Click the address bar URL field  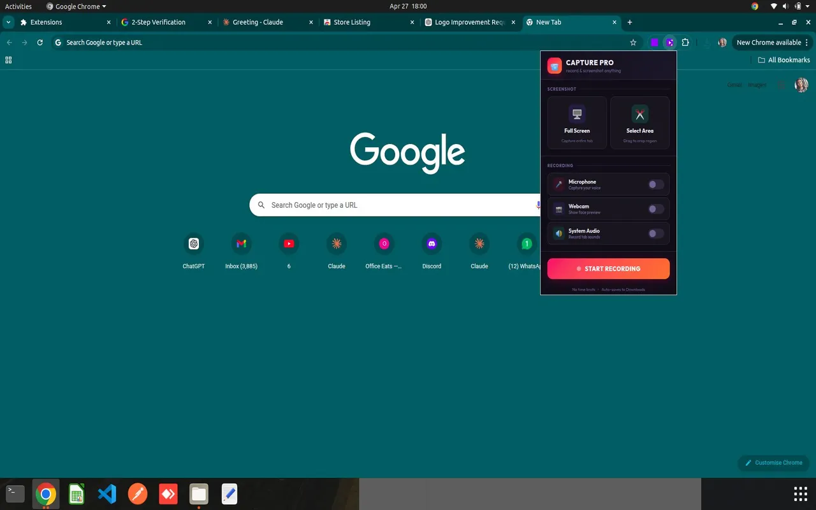344,43
